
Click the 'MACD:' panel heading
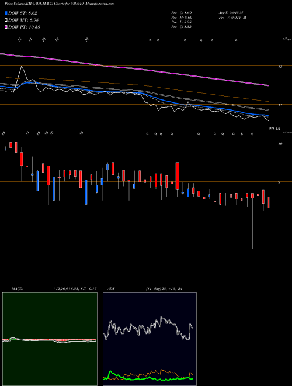click(18, 289)
